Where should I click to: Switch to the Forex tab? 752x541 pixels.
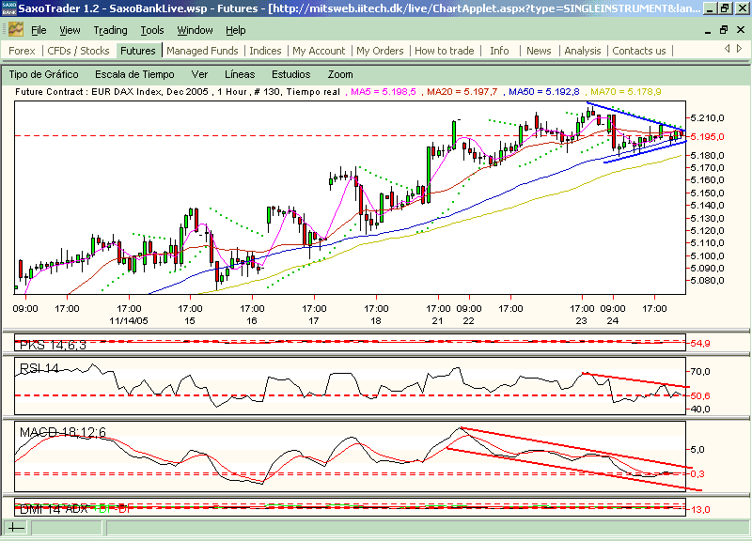(22, 51)
